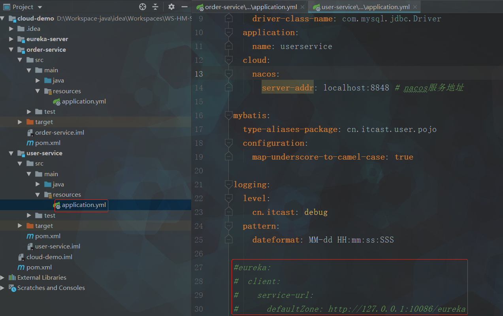The width and height of the screenshot is (503, 316).
Task: Expand the .idea folder
Action: coord(11,29)
